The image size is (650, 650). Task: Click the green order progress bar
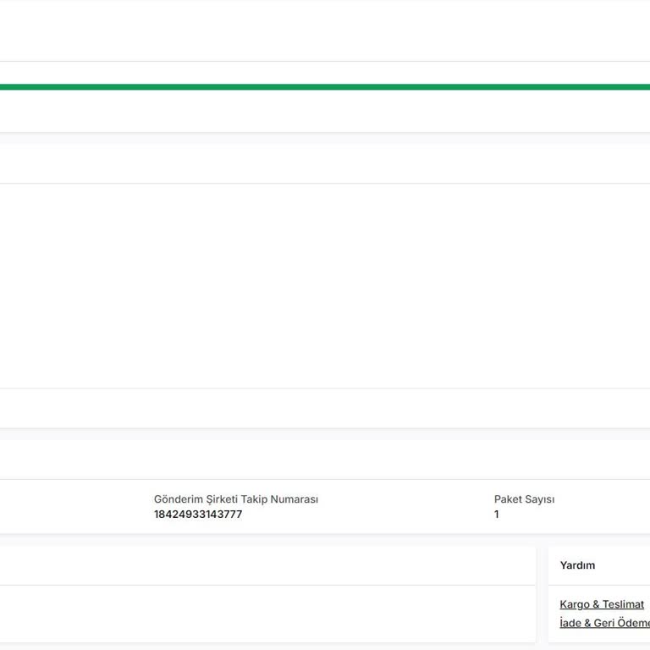coord(325,87)
